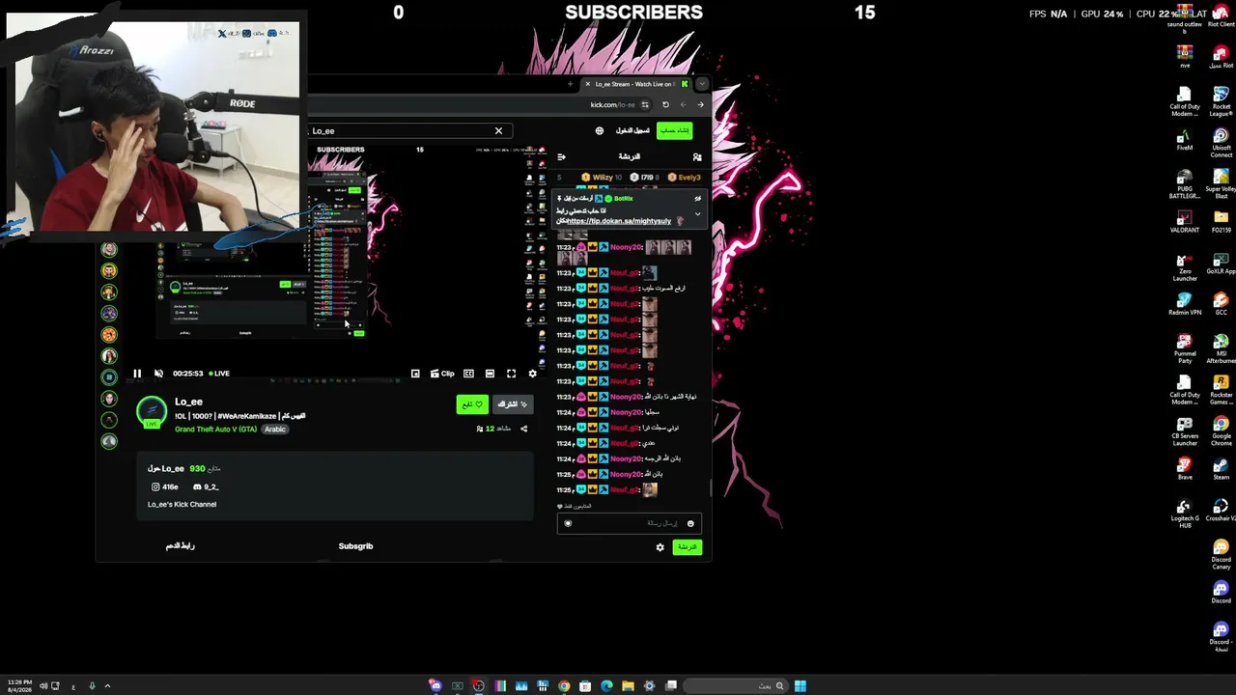Open the Radmin VPN desktop shortcut

[1185, 304]
